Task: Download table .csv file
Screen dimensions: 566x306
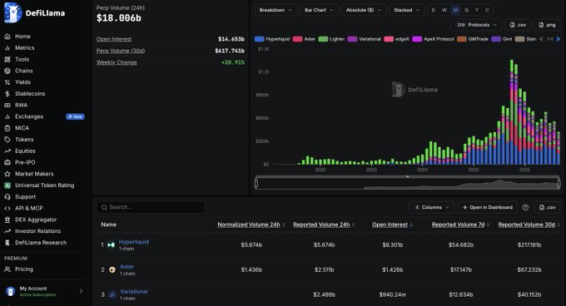Action: (x=547, y=208)
